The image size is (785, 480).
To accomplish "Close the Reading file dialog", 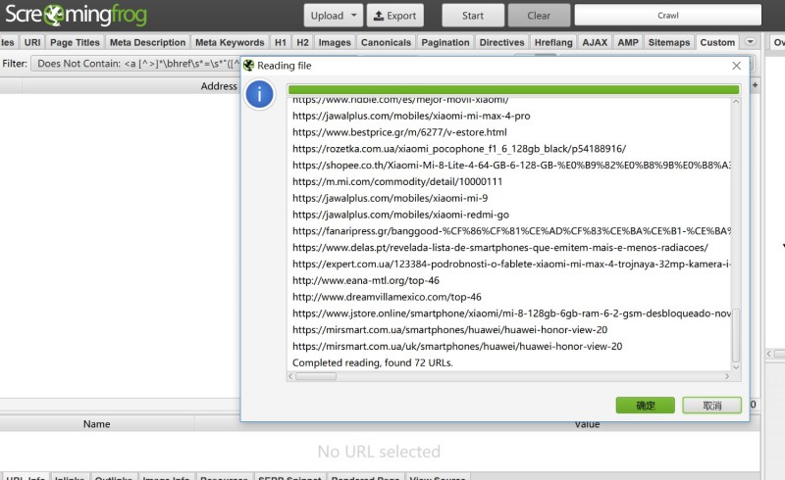I will click(736, 65).
